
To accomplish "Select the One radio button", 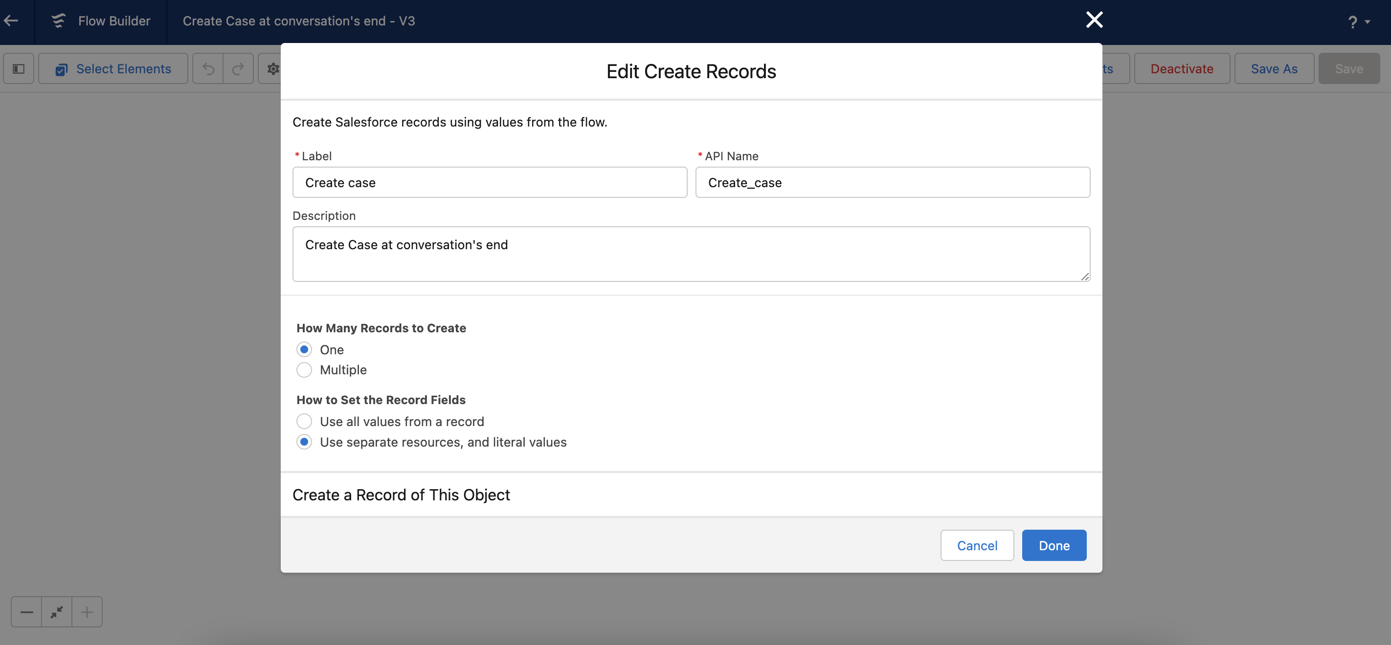I will (x=304, y=349).
